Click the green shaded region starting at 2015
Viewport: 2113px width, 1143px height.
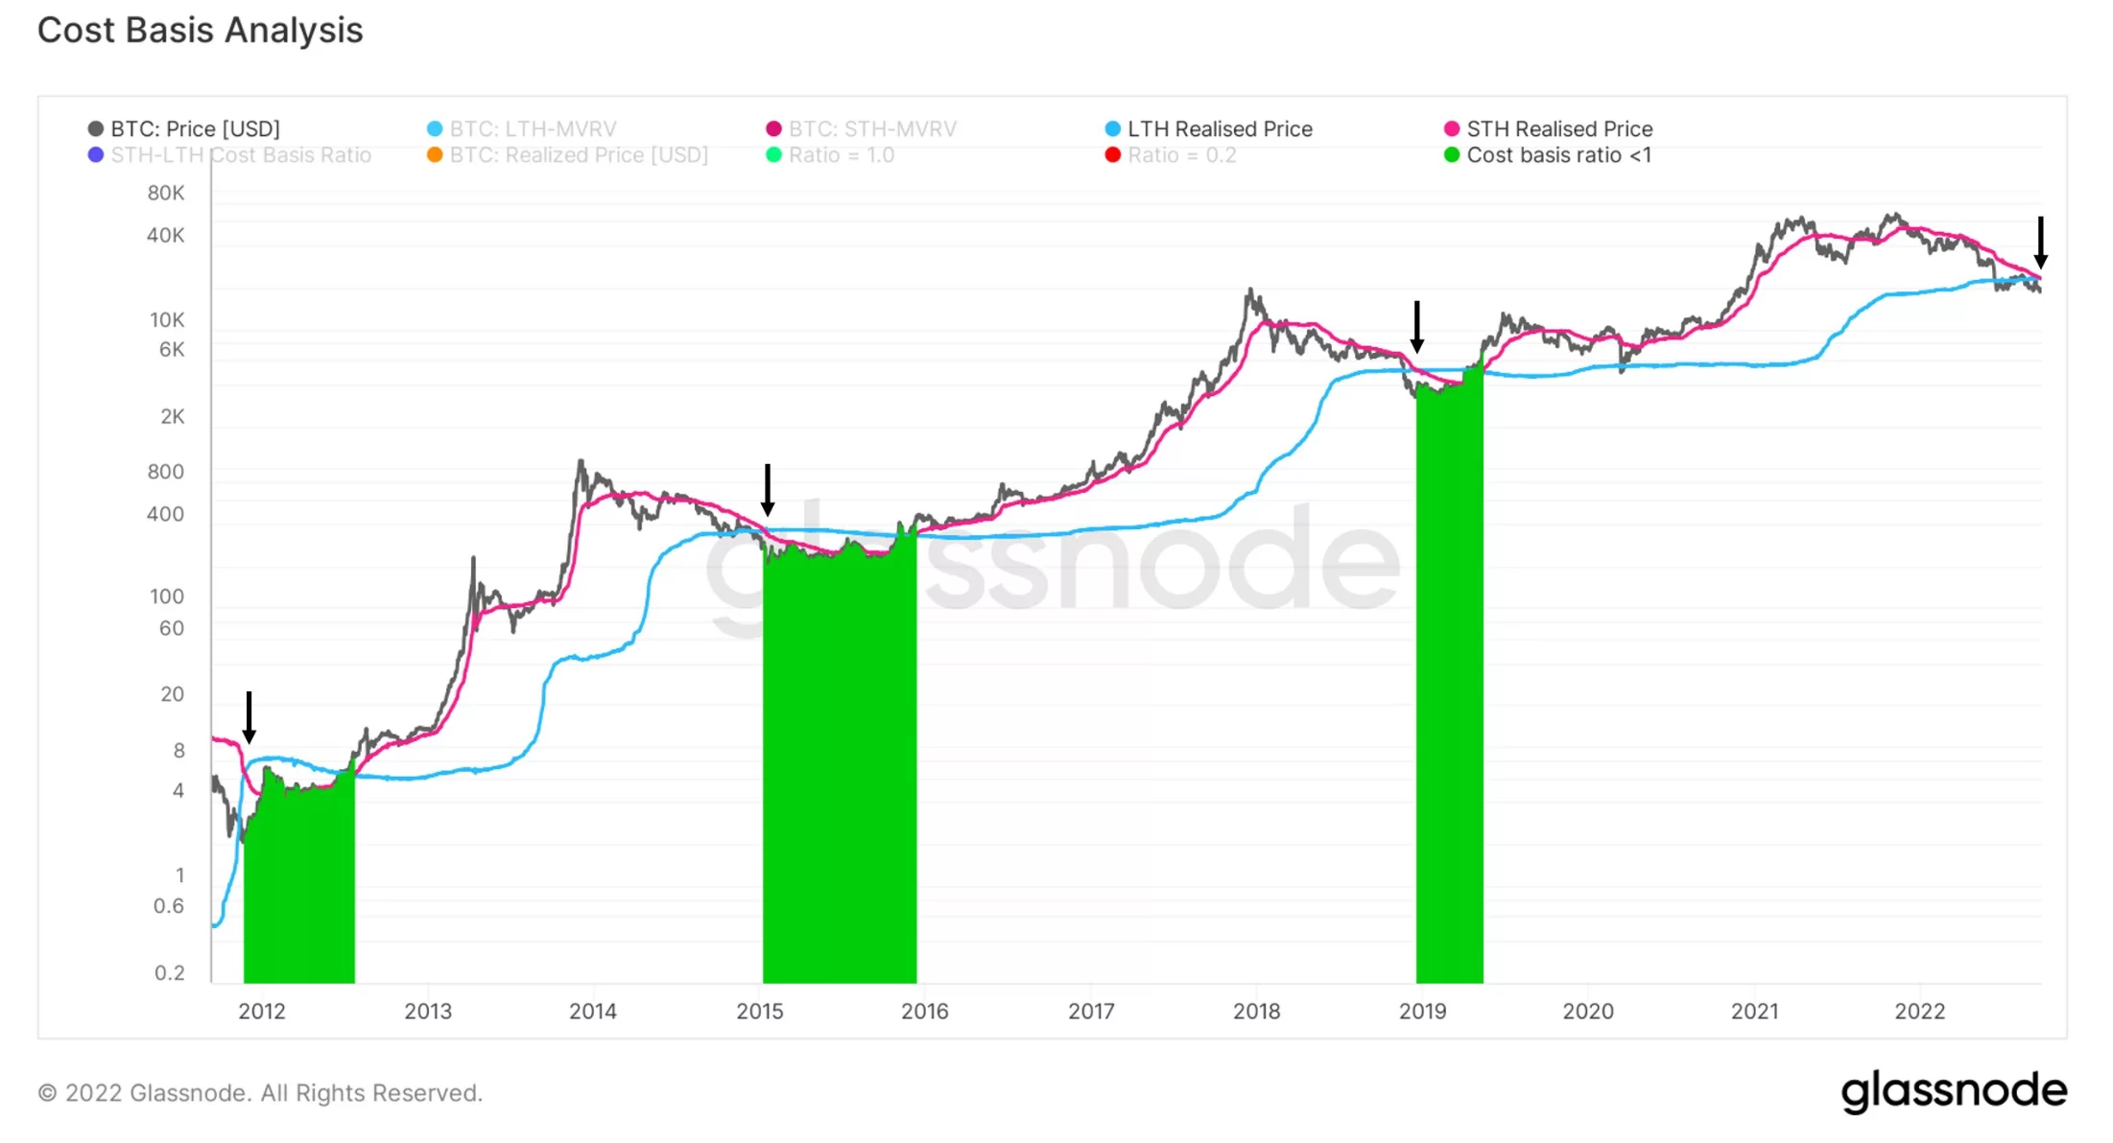pyautogui.click(x=840, y=767)
